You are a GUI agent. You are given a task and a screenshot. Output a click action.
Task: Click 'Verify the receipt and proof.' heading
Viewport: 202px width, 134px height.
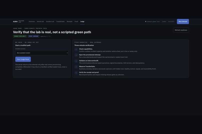pos(89,72)
